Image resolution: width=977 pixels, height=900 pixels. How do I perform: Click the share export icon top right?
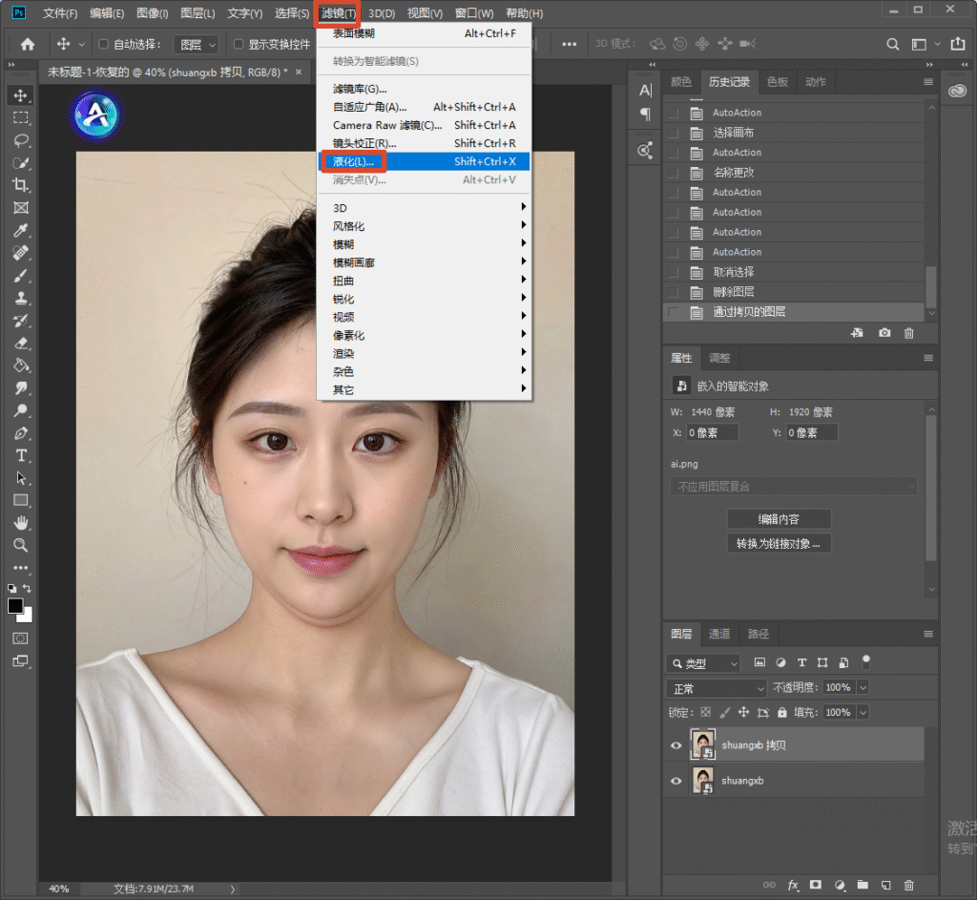pyautogui.click(x=958, y=44)
